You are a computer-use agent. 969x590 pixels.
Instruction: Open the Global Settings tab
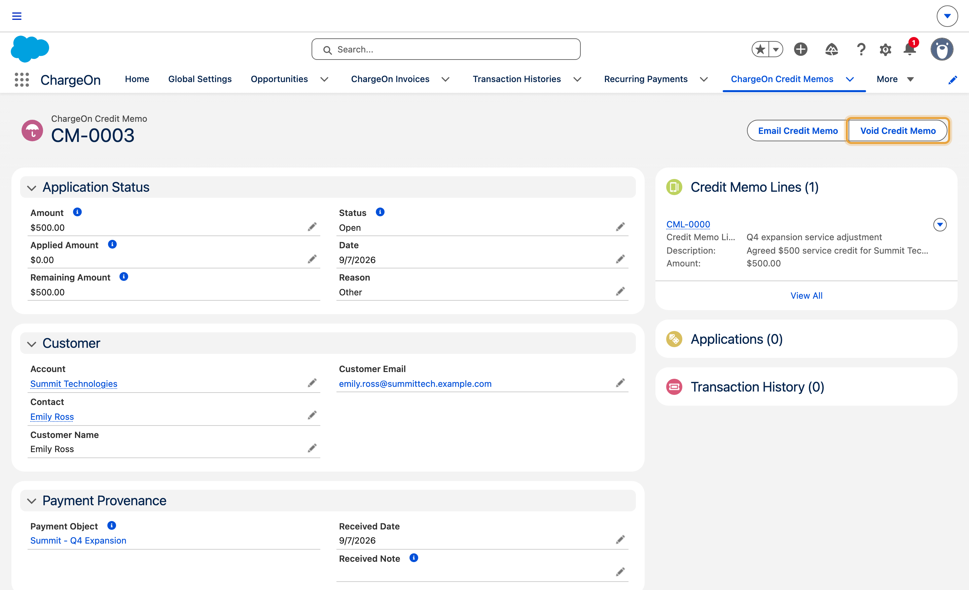click(x=200, y=79)
